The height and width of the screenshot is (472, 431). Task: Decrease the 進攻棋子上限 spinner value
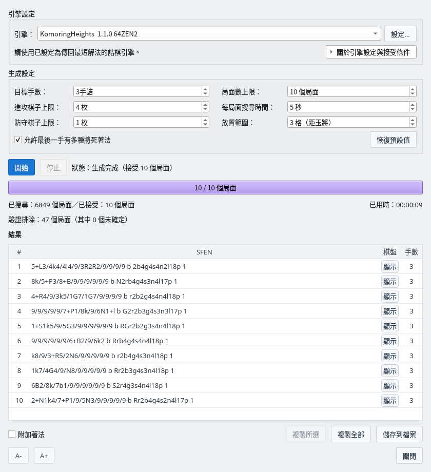tap(205, 109)
